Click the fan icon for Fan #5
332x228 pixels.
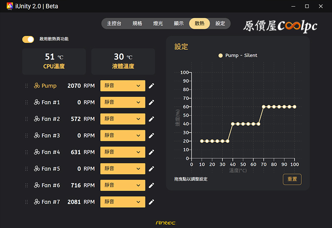click(37, 169)
